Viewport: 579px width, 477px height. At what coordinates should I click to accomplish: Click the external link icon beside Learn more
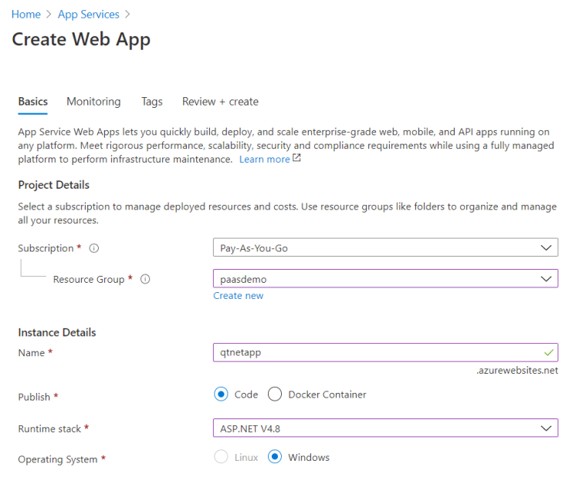[297, 159]
